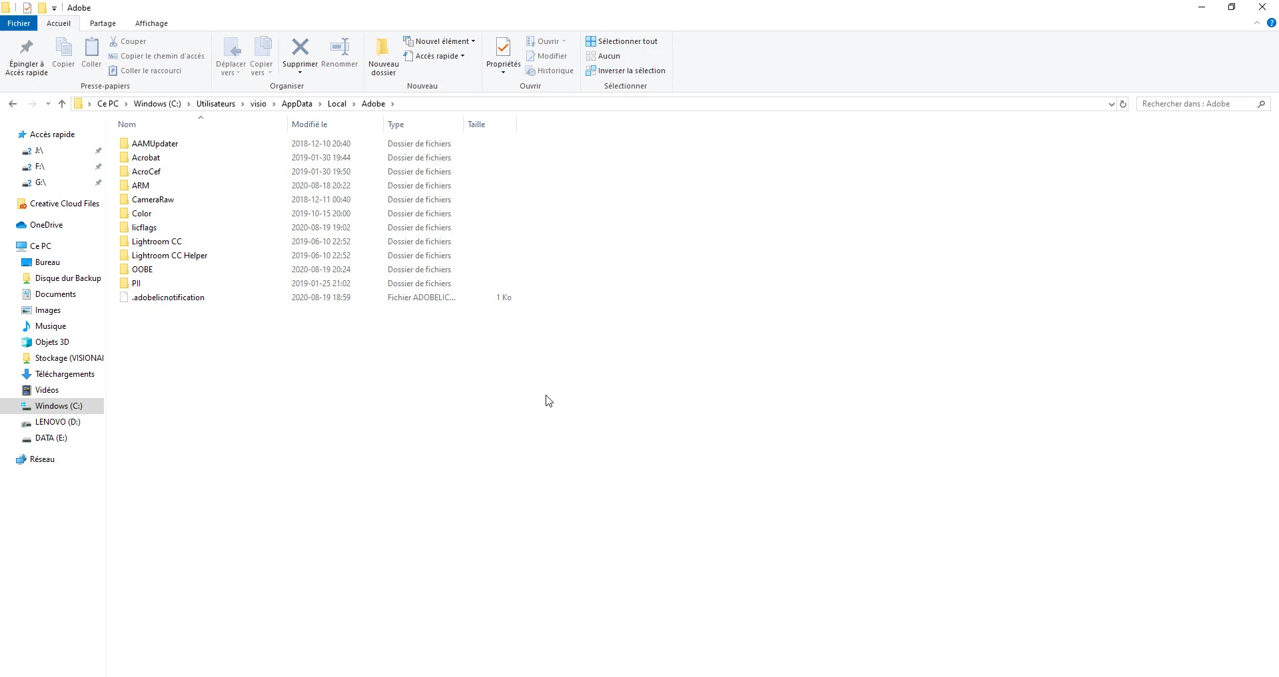Open Documents in the sidebar
Image resolution: width=1279 pixels, height=677 pixels.
[55, 294]
